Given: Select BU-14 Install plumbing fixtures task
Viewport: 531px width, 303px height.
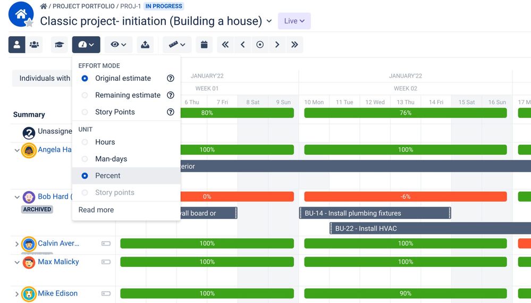Looking at the screenshot, I should 375,213.
